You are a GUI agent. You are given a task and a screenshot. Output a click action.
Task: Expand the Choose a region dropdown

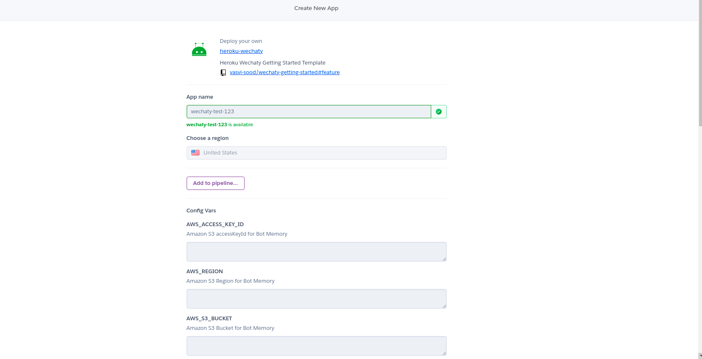316,153
